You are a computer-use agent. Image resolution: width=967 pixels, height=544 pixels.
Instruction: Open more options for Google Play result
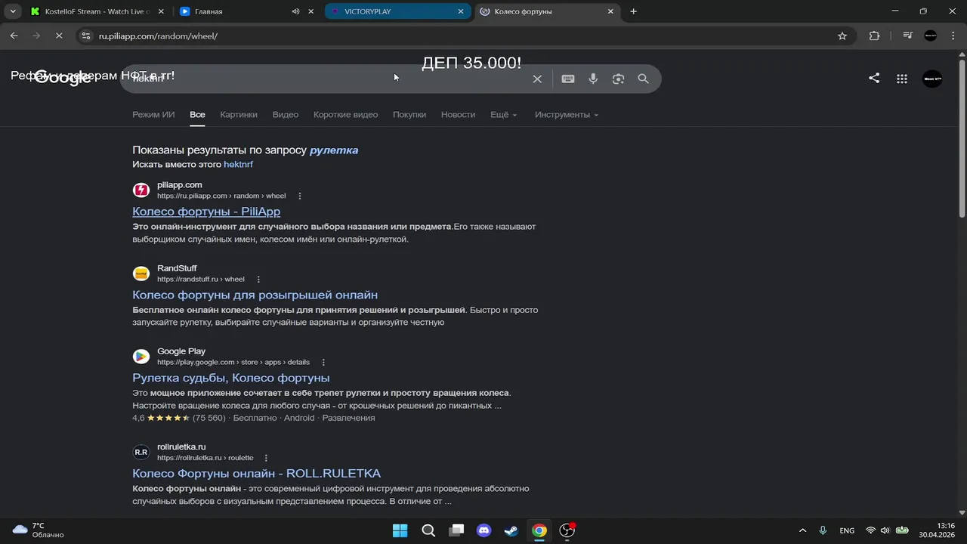pos(323,362)
